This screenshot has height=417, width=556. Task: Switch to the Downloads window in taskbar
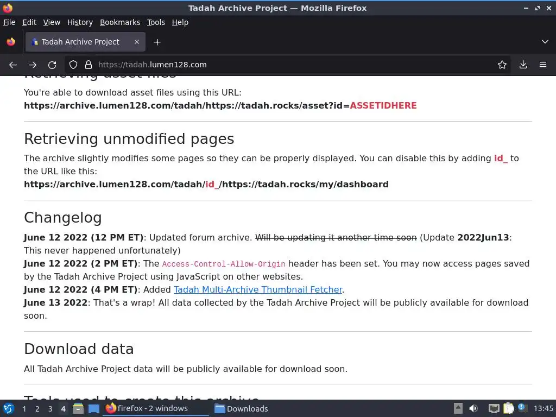pos(241,408)
